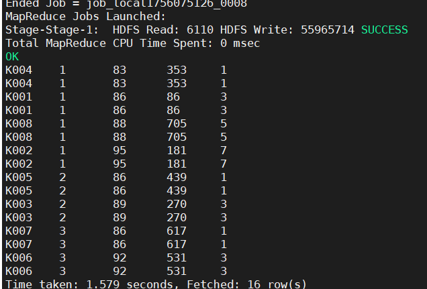The image size is (427, 289).
Task: Select 95 in the first K002 row
Action: point(120,150)
